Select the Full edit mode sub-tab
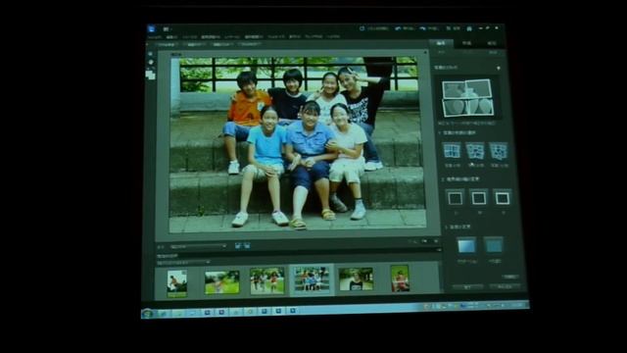Viewport: 627px width, 353px height. coord(441,52)
